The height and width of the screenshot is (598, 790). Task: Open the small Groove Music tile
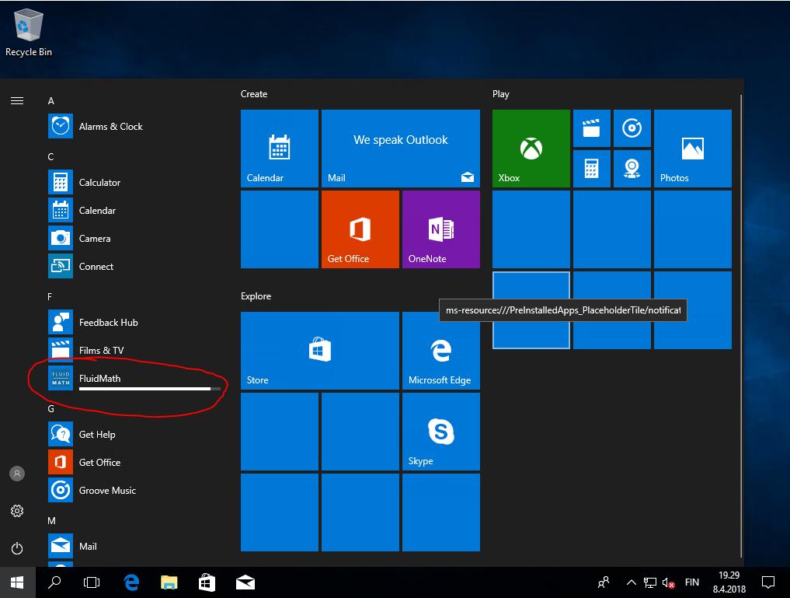632,128
